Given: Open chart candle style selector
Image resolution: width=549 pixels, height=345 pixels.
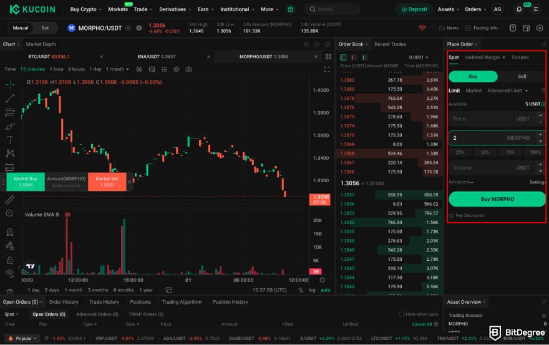Looking at the screenshot, I should pyautogui.click(x=139, y=69).
